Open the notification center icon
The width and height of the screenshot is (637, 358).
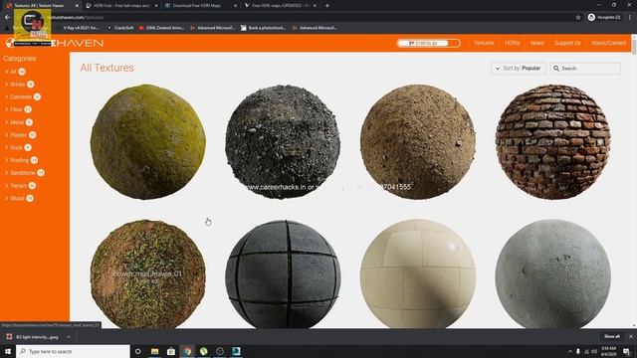pos(626,351)
